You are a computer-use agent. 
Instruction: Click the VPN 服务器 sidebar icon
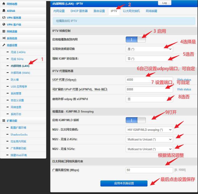point(4,18)
